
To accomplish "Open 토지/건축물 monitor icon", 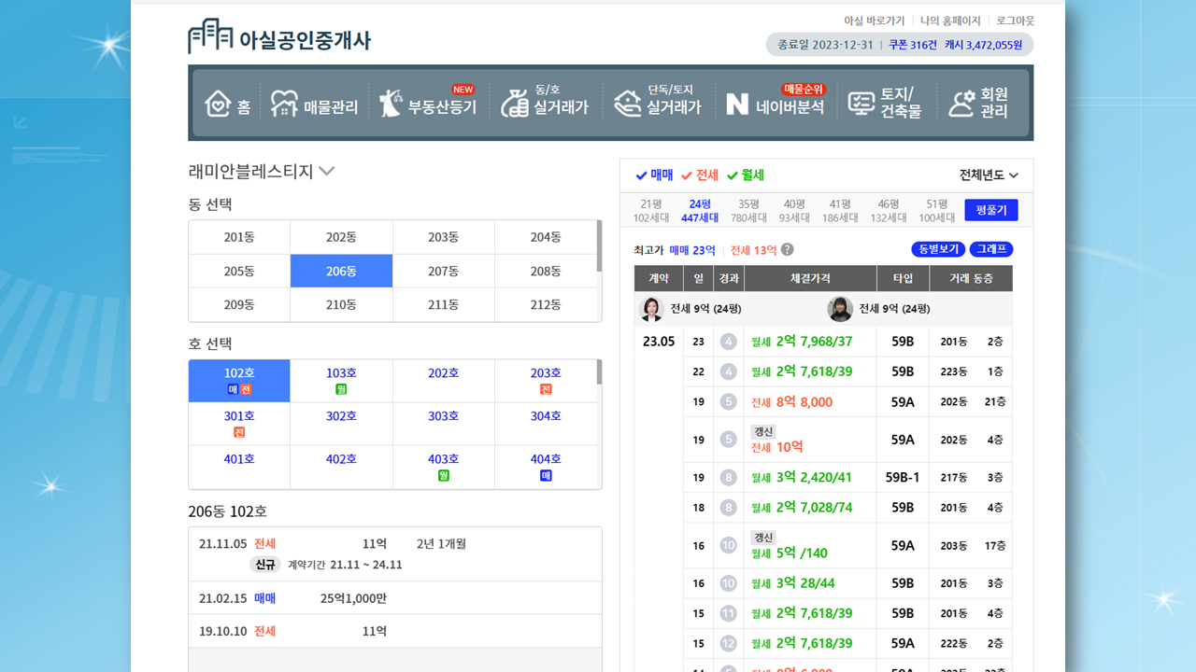I will [x=861, y=104].
